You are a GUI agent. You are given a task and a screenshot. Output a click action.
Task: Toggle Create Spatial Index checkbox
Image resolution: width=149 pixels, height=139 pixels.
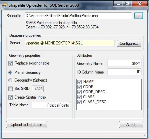point(11,97)
